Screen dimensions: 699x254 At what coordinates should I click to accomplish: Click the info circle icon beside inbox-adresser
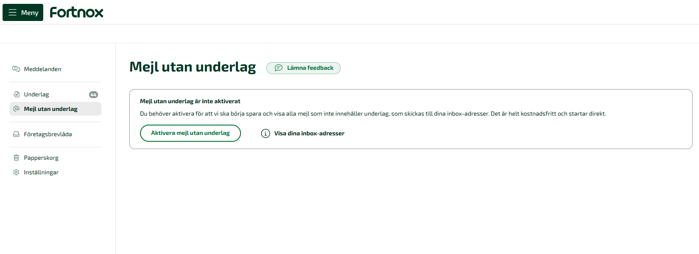tap(265, 134)
